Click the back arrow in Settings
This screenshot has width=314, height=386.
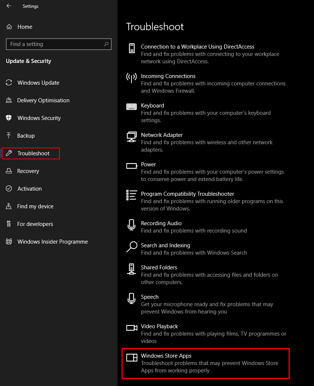[9, 6]
